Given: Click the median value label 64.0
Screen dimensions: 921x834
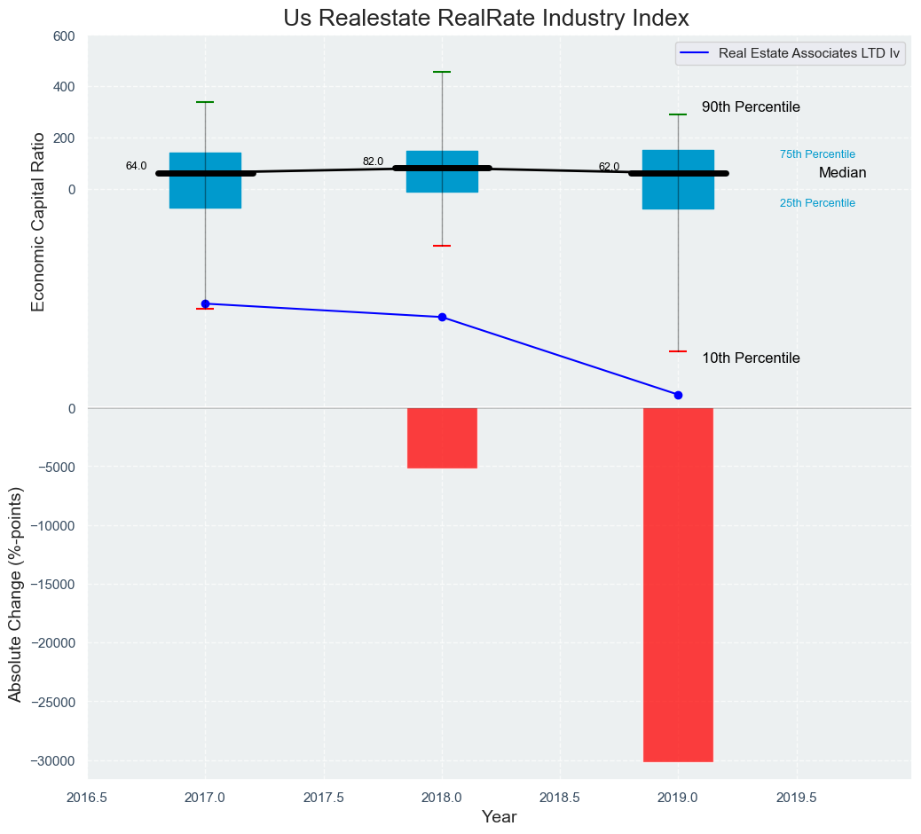Looking at the screenshot, I should pos(136,166).
